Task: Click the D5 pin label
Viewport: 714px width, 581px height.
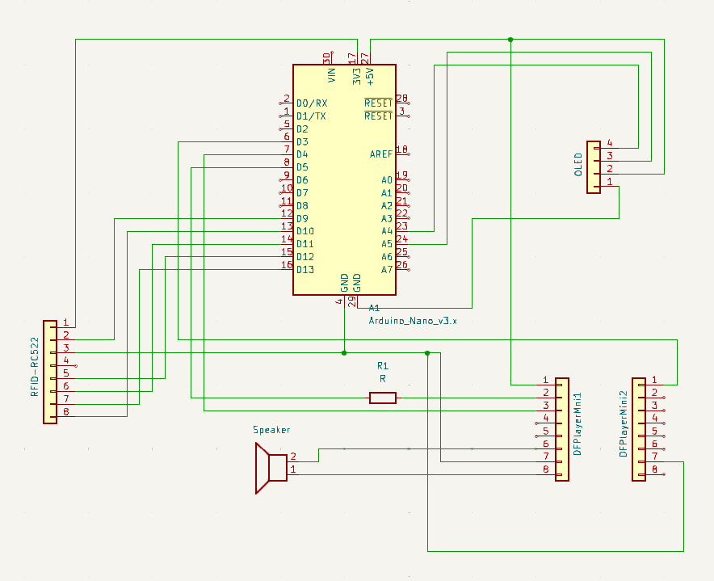Action: tap(302, 167)
